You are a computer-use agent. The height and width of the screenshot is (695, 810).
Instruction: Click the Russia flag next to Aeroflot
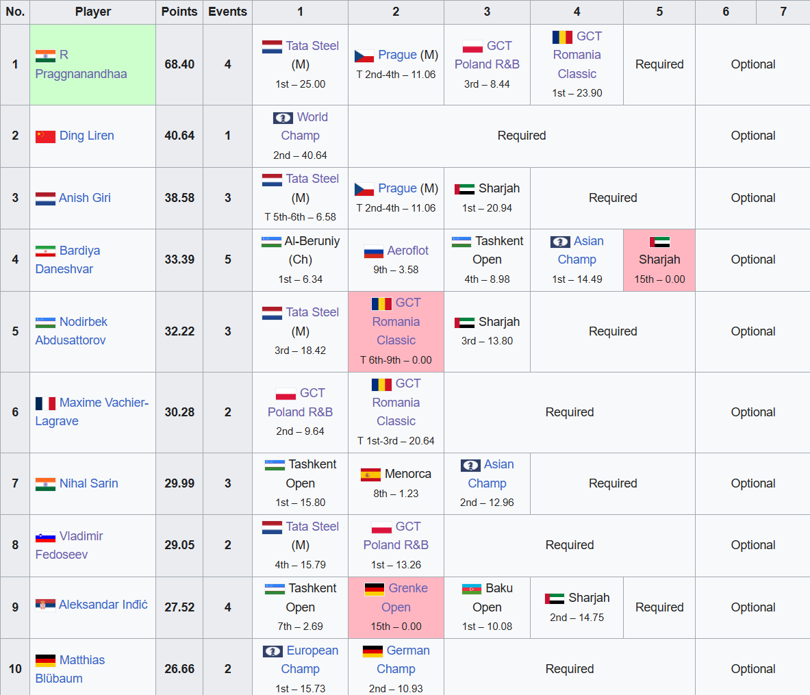click(373, 251)
